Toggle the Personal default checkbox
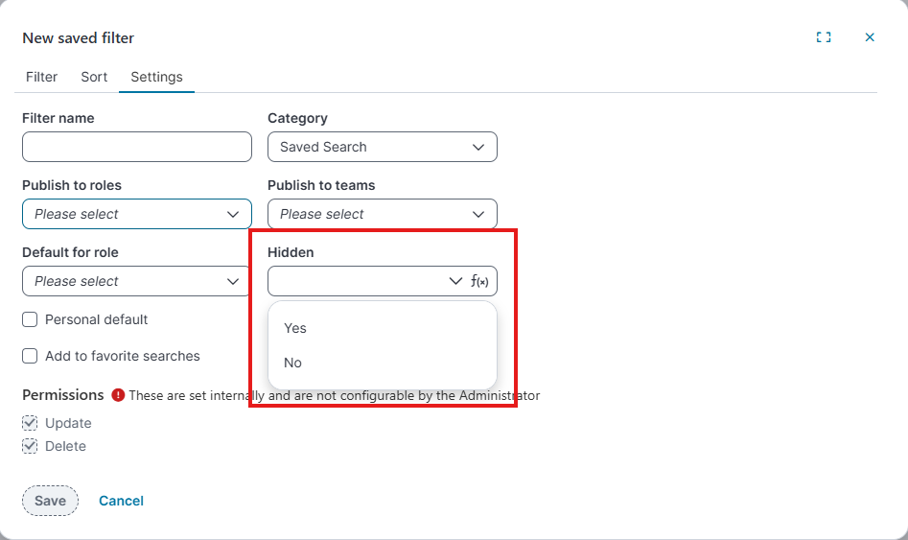The image size is (908, 540). point(30,319)
